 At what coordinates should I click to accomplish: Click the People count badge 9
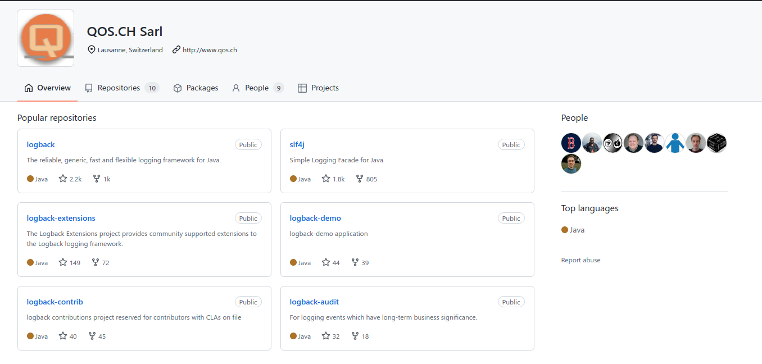pos(279,88)
